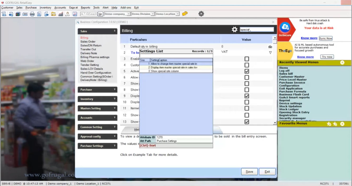Click the Try now button
Image resolution: width=352 pixels, height=186 pixels.
(x=327, y=57)
